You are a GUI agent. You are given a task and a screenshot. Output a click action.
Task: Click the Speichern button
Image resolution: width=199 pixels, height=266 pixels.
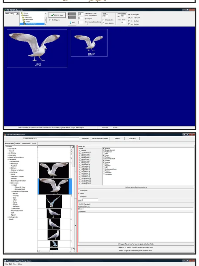(x=132, y=139)
